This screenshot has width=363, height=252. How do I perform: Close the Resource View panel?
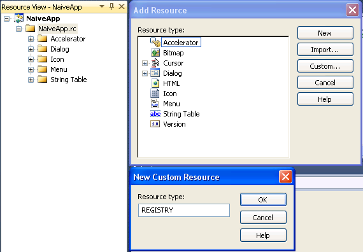[x=122, y=6]
